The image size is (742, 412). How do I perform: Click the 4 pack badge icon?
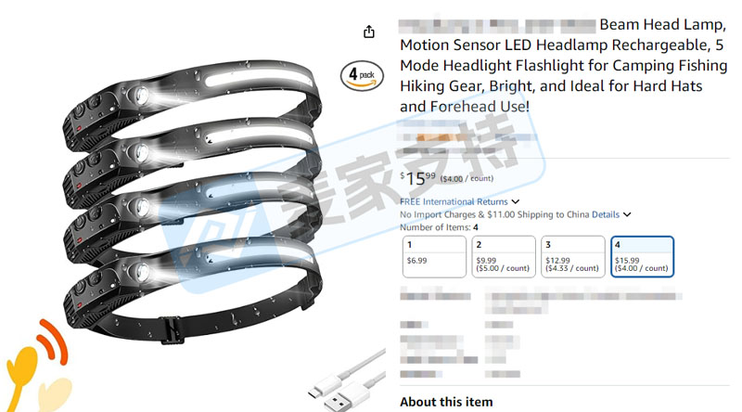pyautogui.click(x=362, y=76)
